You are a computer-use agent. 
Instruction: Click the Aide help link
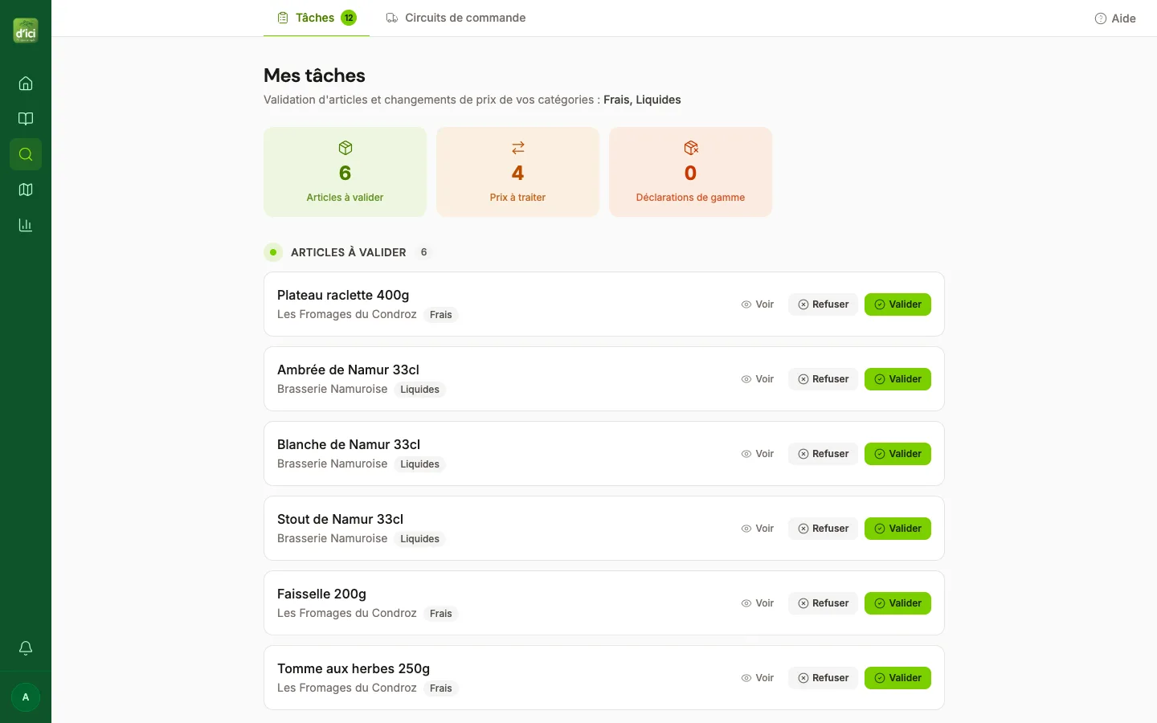click(1115, 18)
